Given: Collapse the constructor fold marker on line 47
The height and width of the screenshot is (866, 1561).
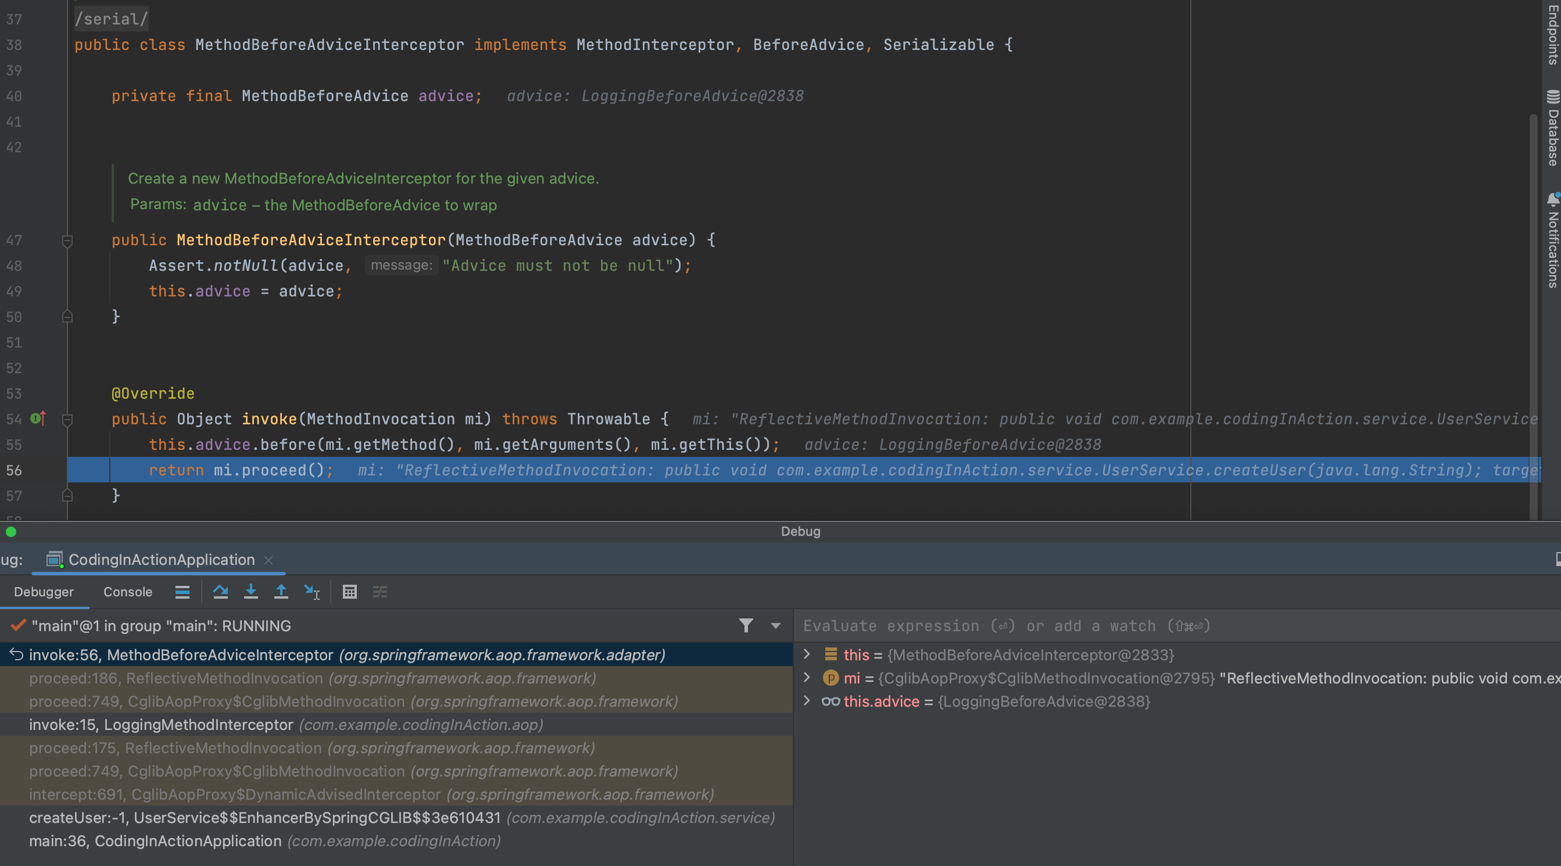Looking at the screenshot, I should [x=67, y=241].
